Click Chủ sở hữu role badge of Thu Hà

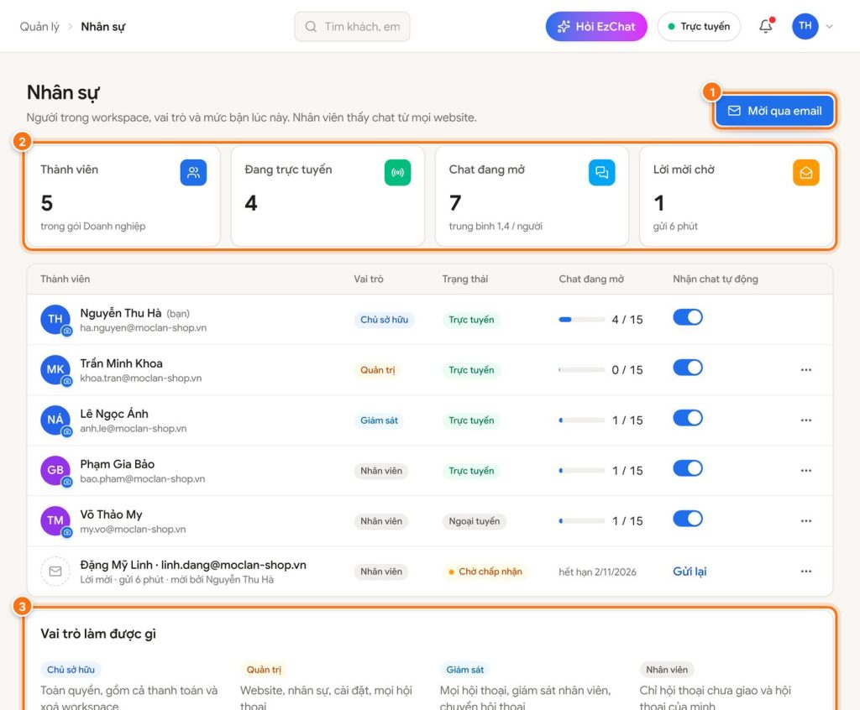[384, 320]
